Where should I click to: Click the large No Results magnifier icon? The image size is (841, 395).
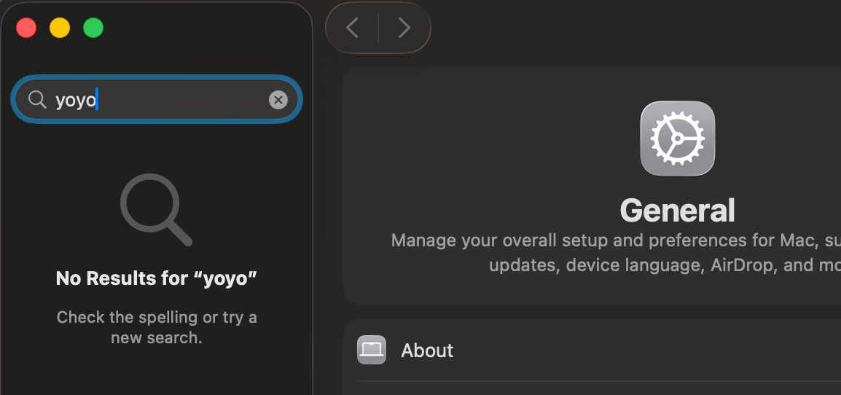point(156,209)
